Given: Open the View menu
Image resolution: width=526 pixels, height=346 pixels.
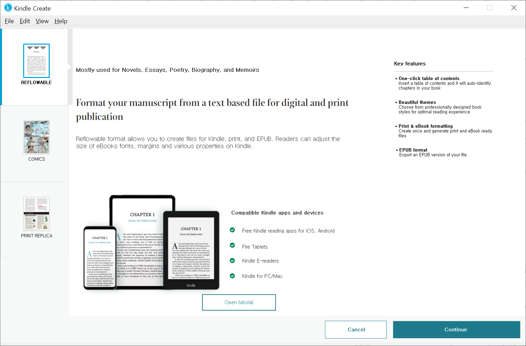Looking at the screenshot, I should click(x=42, y=21).
